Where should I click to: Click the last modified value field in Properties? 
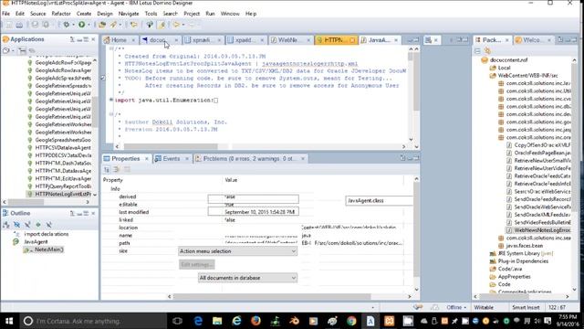click(254, 212)
